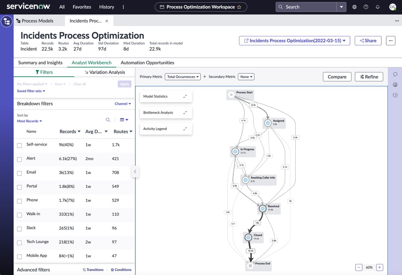402x275 pixels.
Task: Expand the Bottleneck Analysis panel
Action: [x=185, y=113]
